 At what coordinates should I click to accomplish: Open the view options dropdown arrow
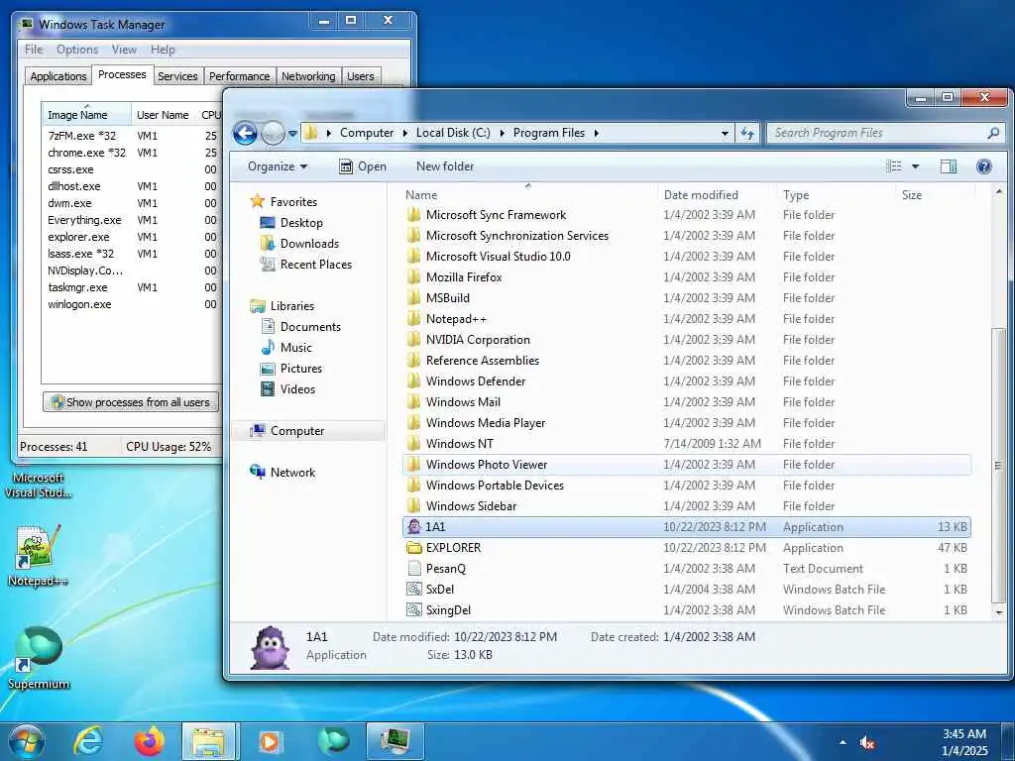pos(915,166)
